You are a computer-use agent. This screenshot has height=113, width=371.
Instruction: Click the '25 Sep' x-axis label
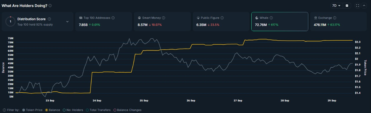tap(144, 101)
